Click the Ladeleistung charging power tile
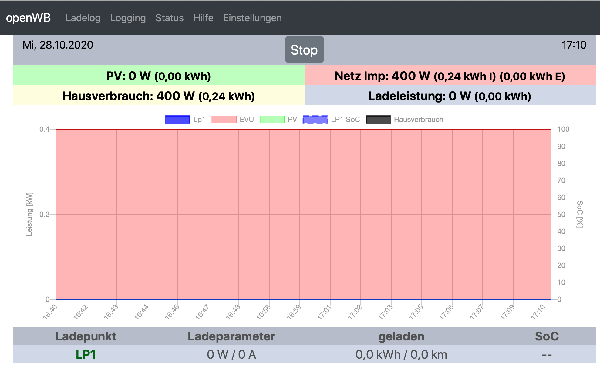 (450, 96)
